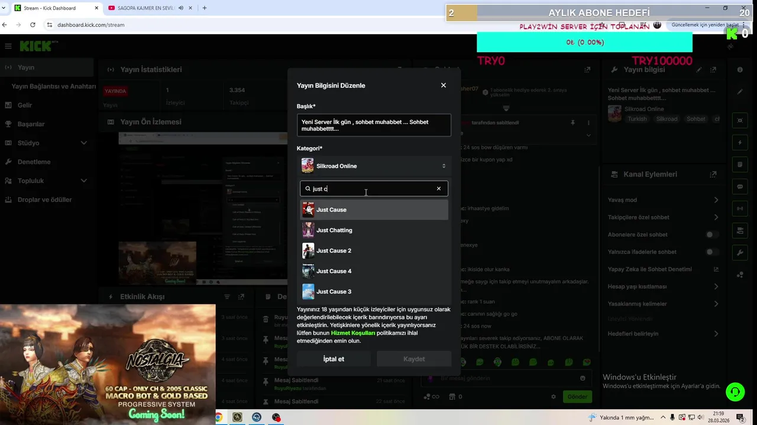Pop out the chat panel
757x425 pixels.
tap(587, 70)
